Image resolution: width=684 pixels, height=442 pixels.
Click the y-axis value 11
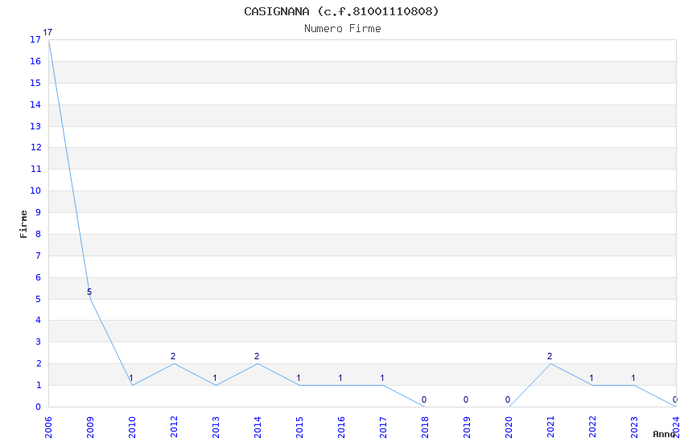(x=35, y=169)
